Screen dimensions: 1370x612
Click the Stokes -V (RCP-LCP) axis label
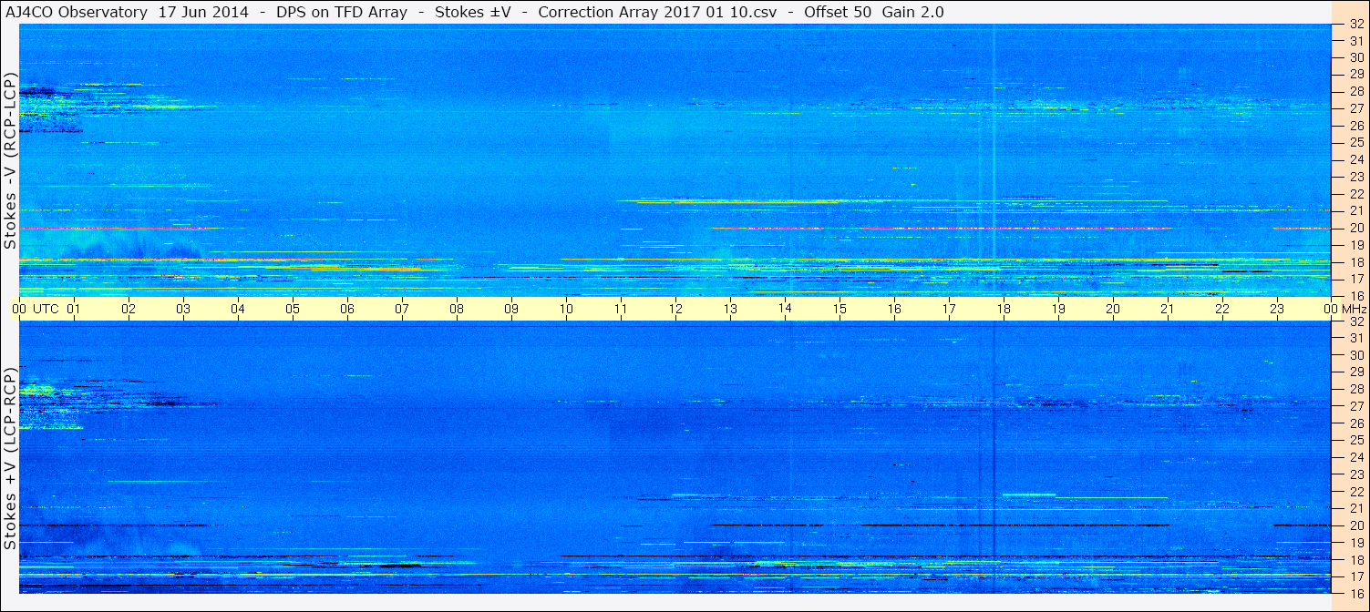[11, 161]
